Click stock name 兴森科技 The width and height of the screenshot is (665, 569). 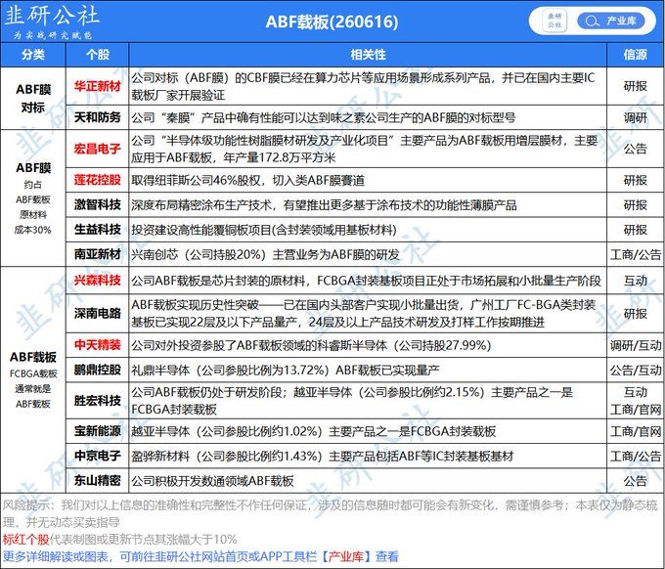[98, 281]
